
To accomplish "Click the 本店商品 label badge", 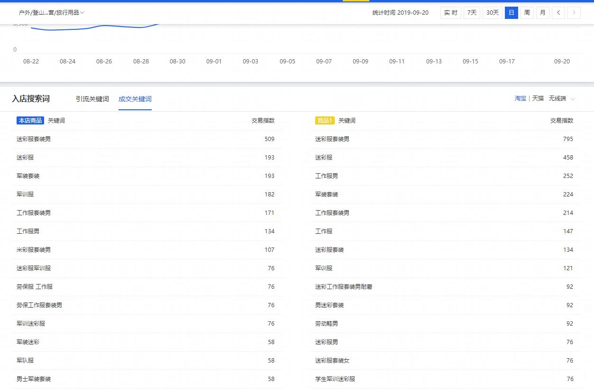I will click(x=30, y=121).
